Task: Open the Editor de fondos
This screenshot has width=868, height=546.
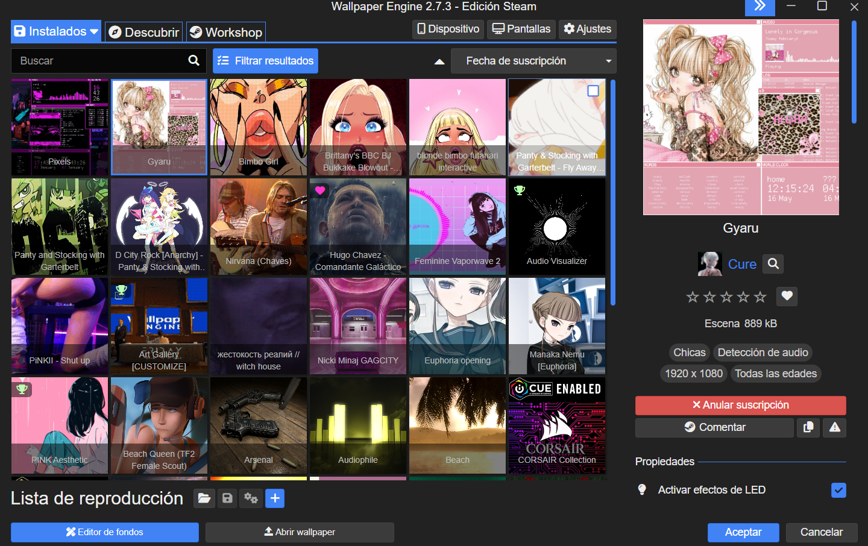Action: click(105, 532)
